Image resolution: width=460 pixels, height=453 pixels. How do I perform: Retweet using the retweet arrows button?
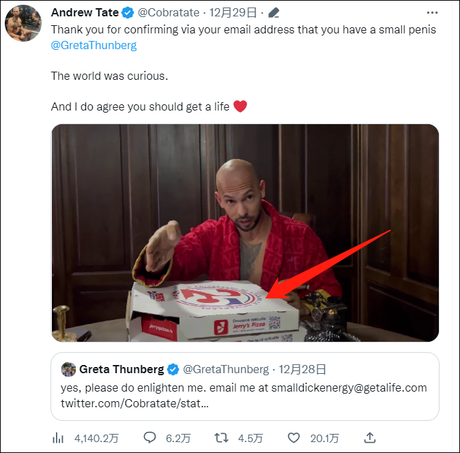click(222, 437)
